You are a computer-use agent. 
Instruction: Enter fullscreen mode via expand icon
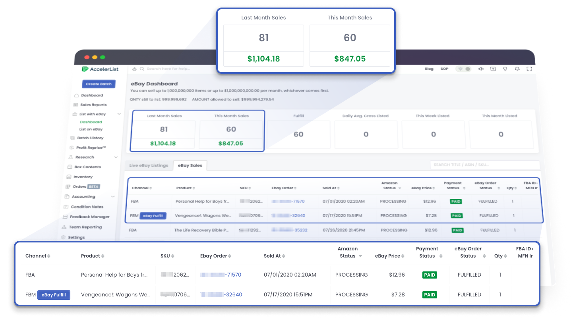[529, 69]
